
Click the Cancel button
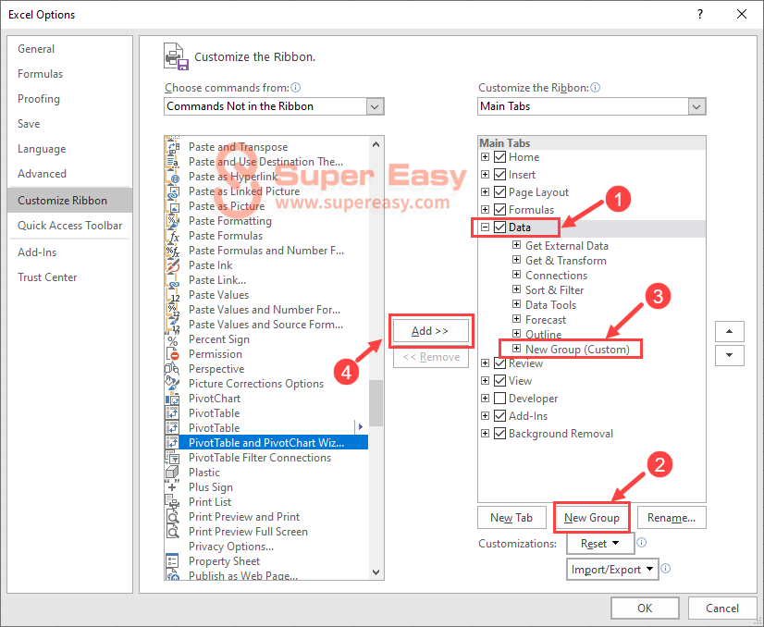pos(722,608)
